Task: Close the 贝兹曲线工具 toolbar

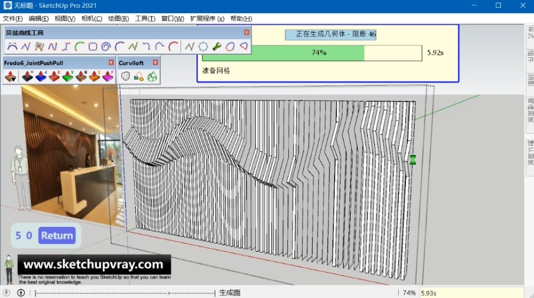Action: click(x=247, y=33)
